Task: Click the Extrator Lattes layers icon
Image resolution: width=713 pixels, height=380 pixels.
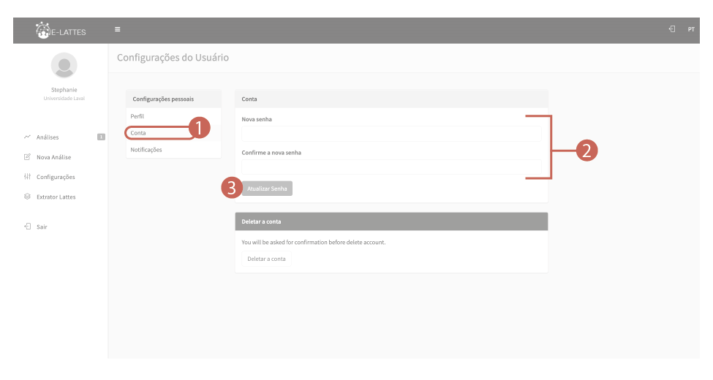Action: (27, 197)
